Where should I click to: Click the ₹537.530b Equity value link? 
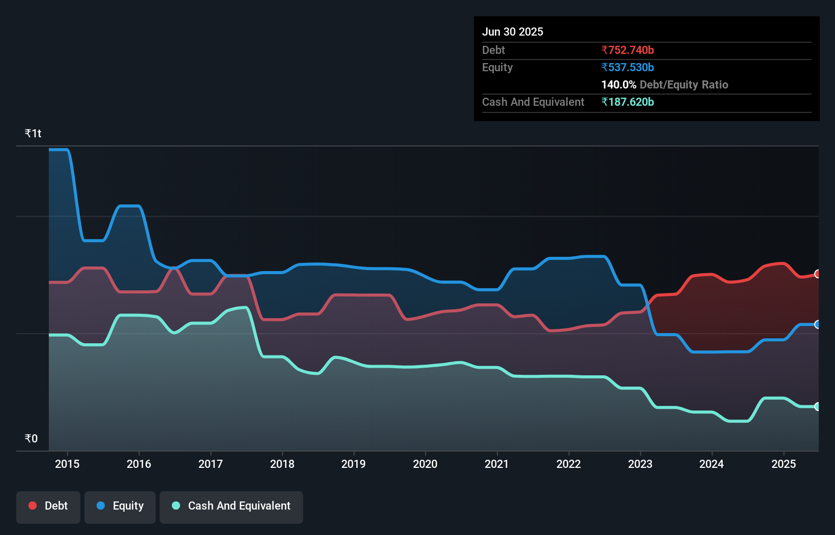(628, 67)
